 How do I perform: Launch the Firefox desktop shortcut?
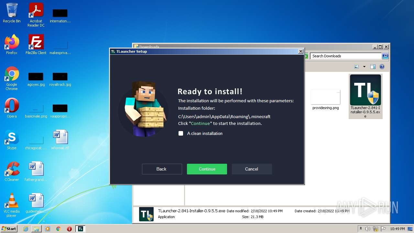pyautogui.click(x=12, y=45)
